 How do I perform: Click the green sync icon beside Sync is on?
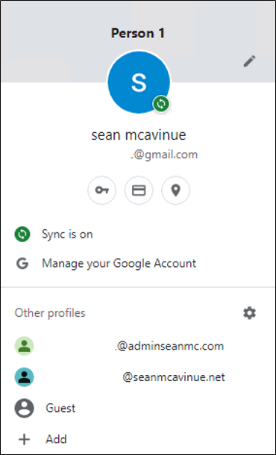pos(22,234)
